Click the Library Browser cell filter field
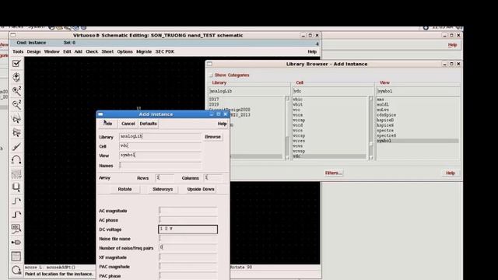498x280 pixels. pyautogui.click(x=332, y=91)
